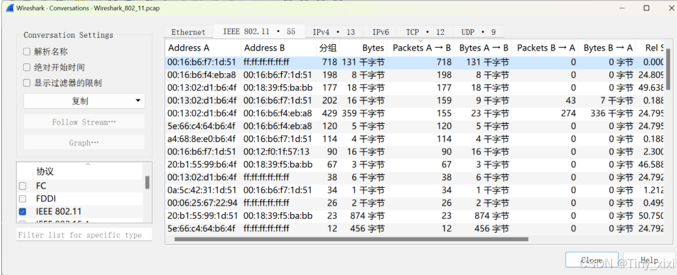
Task: Toggle the 绝对开始时间 checkbox
Action: click(27, 68)
